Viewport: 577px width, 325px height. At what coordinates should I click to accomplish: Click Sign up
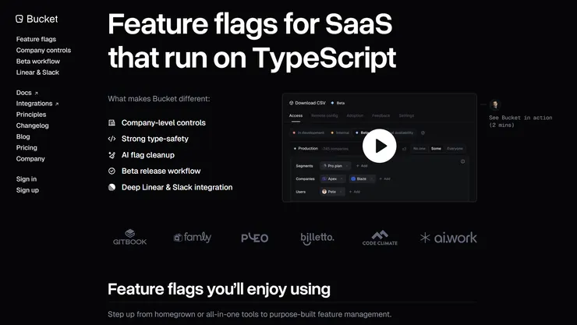(x=27, y=189)
